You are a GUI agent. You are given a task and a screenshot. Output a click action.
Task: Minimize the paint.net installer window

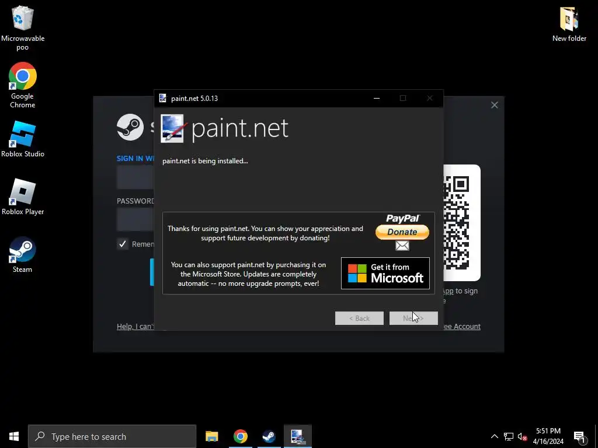point(377,98)
